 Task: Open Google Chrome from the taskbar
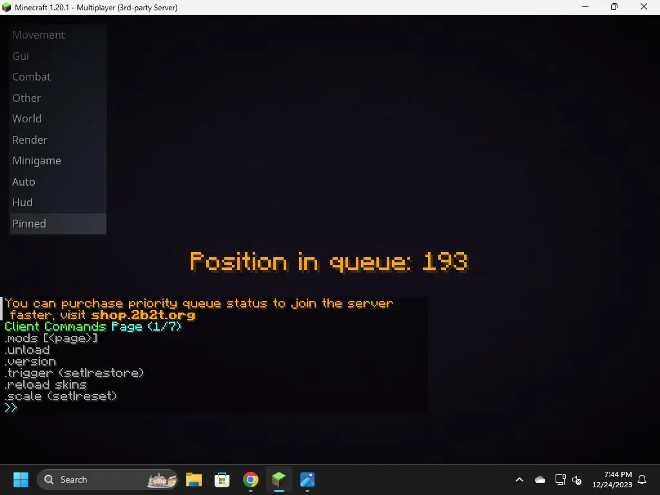click(x=251, y=480)
